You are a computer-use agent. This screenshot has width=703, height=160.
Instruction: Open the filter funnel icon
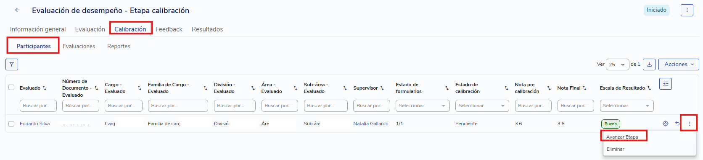(x=12, y=65)
